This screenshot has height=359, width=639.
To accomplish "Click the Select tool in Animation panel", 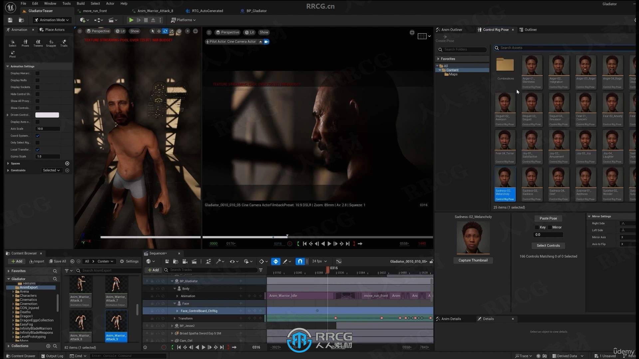I will [12, 43].
